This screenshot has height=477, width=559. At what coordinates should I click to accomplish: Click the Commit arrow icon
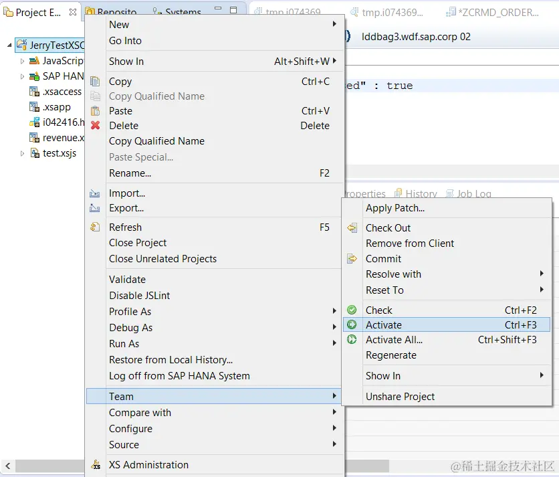point(352,258)
